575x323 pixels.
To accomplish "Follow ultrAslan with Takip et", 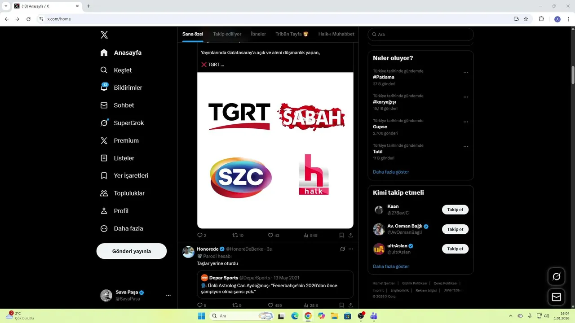I will [455, 249].
